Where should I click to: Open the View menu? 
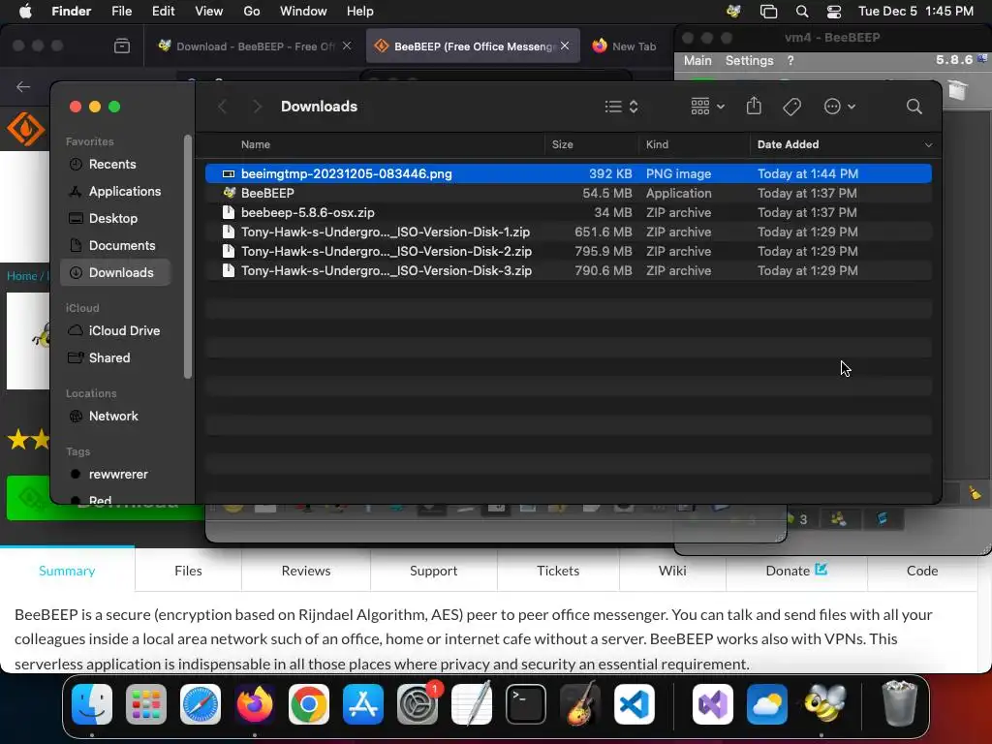(x=209, y=12)
